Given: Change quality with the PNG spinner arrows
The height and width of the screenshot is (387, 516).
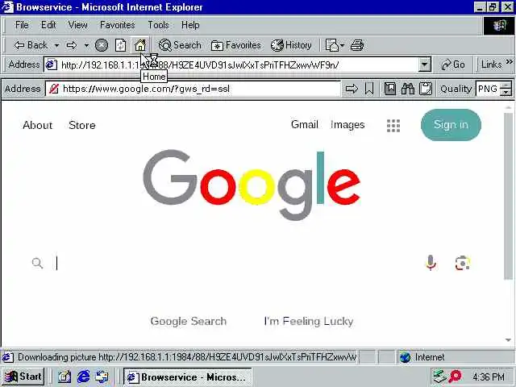Looking at the screenshot, I should coord(506,89).
